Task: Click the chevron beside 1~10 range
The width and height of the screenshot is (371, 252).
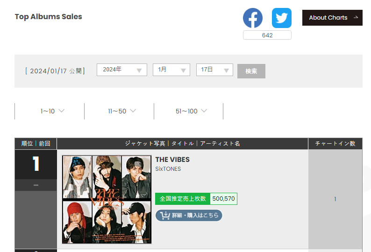Action: [62, 111]
